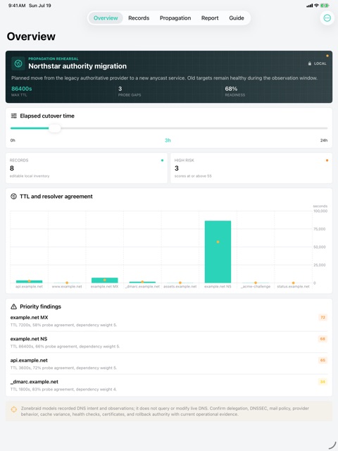Click the 3 PROBE GAPS value
Viewport: 338px width, 451px height.
[120, 89]
